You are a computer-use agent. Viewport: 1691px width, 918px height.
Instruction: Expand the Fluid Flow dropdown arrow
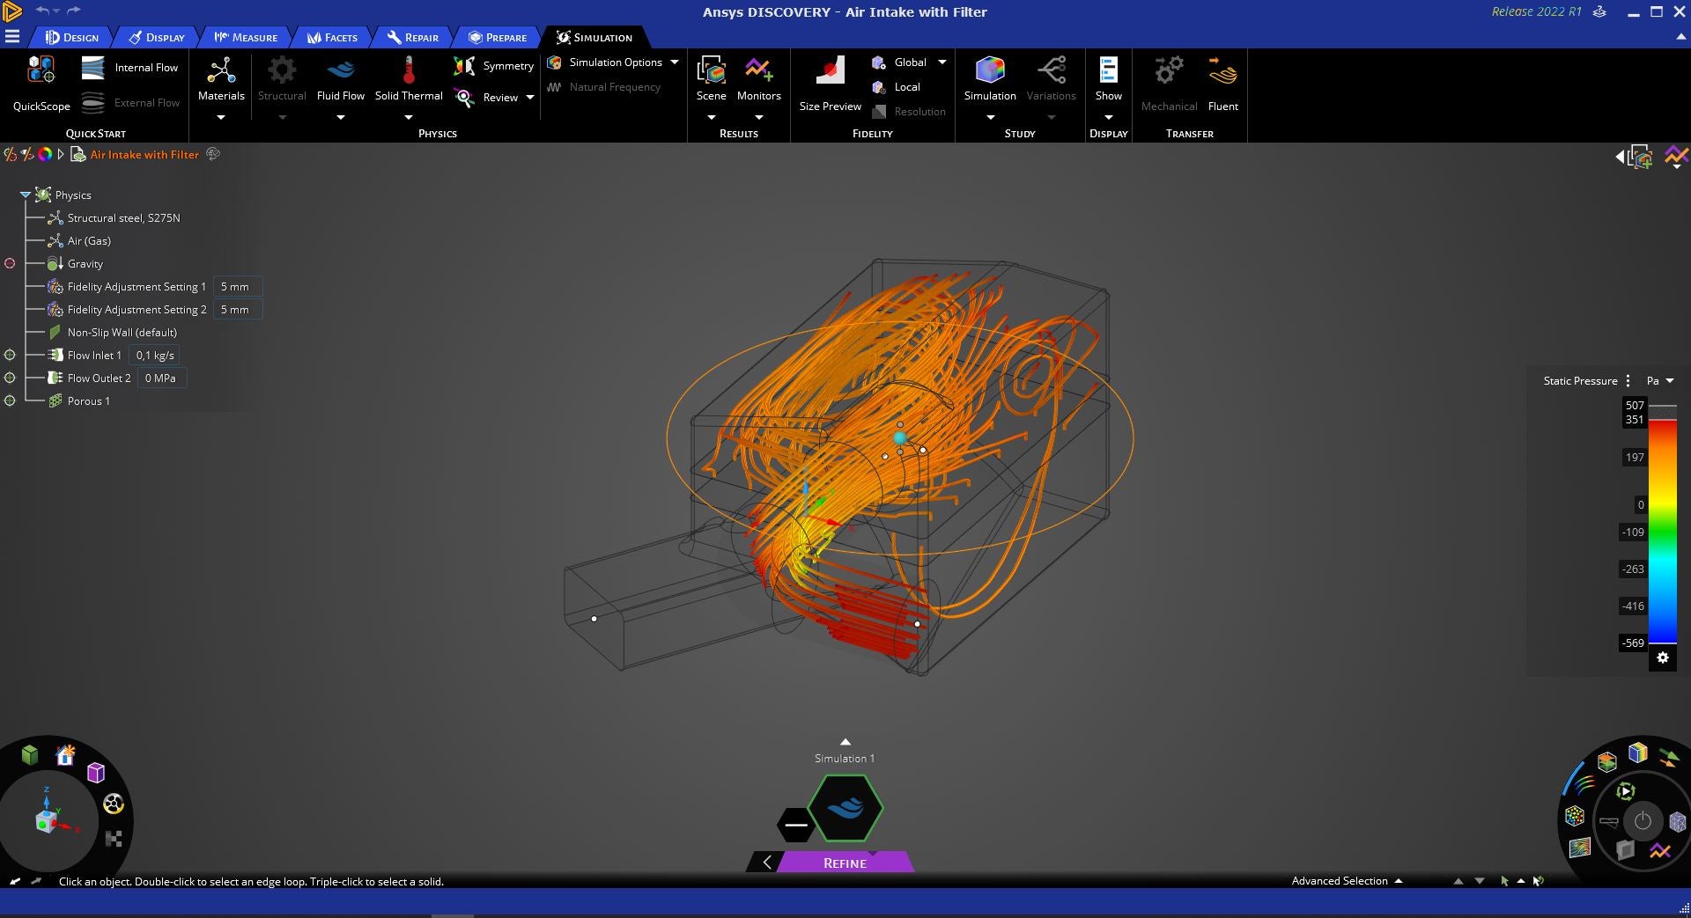coord(341,117)
